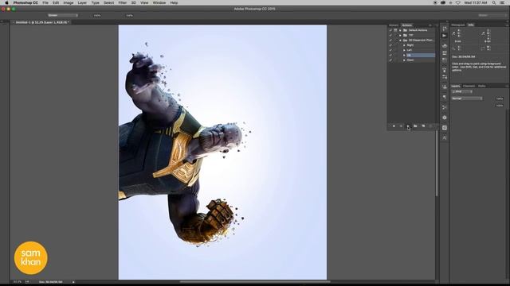Select the 3D Dispersion set name
This screenshot has width=510, height=286.
point(422,41)
